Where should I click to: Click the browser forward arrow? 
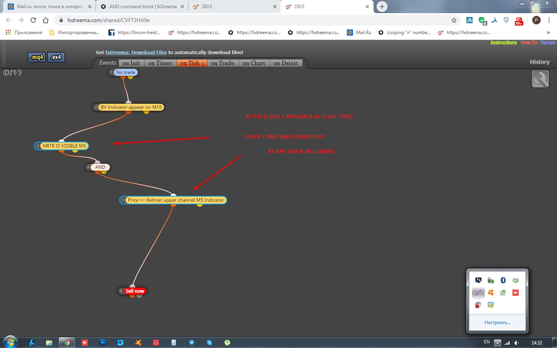pos(21,20)
